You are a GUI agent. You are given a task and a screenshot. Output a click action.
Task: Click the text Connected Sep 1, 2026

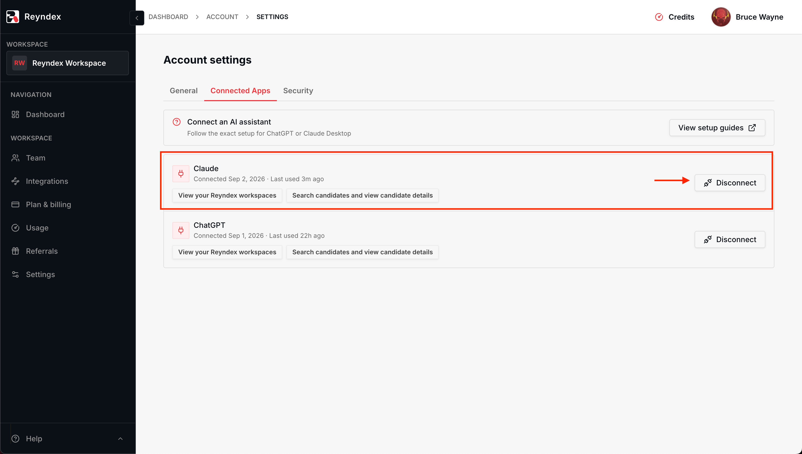(x=229, y=236)
